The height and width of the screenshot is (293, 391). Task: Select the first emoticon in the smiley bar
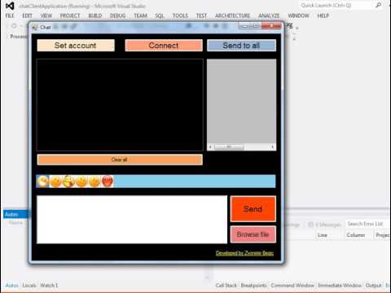(x=43, y=181)
